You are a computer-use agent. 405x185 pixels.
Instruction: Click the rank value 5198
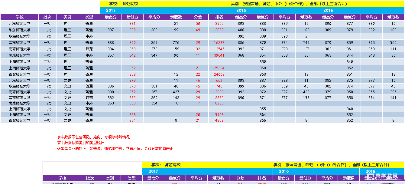pos(219,115)
